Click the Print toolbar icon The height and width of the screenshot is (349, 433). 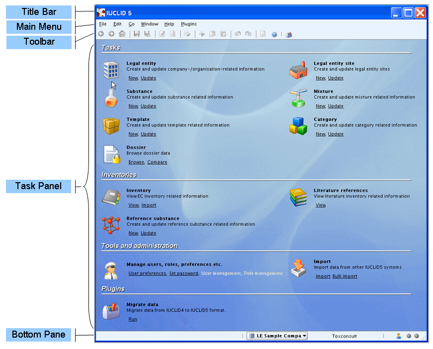187,34
